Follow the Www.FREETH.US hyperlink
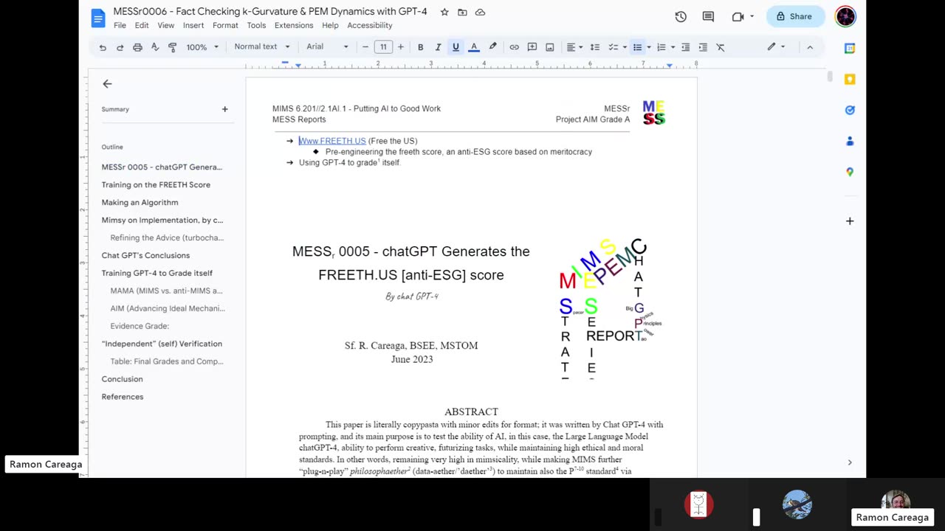This screenshot has height=531, width=945. coord(332,141)
